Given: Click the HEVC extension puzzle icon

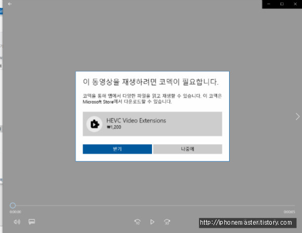Looking at the screenshot, I should pyautogui.click(x=94, y=124).
